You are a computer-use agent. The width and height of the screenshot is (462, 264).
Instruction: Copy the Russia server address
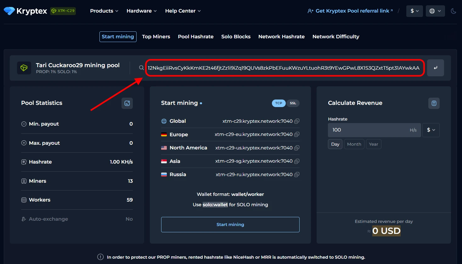(x=296, y=175)
